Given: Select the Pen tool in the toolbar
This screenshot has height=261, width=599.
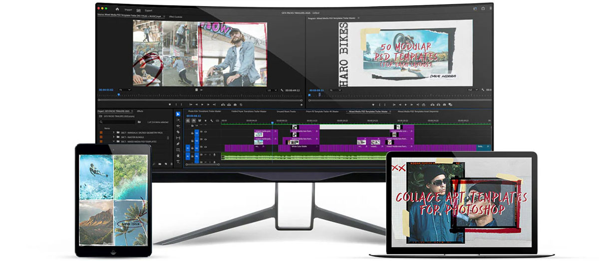Looking at the screenshot, I should [x=178, y=143].
